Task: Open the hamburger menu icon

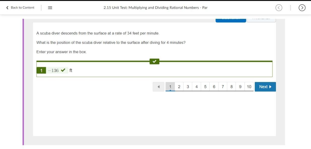Action: click(50, 8)
